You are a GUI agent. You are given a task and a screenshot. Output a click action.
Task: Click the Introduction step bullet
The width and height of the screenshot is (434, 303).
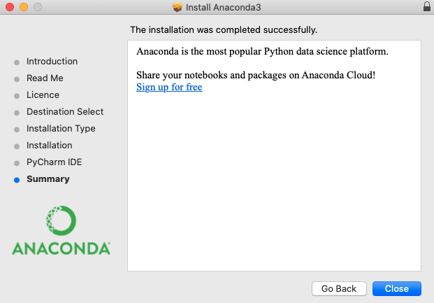(x=17, y=62)
